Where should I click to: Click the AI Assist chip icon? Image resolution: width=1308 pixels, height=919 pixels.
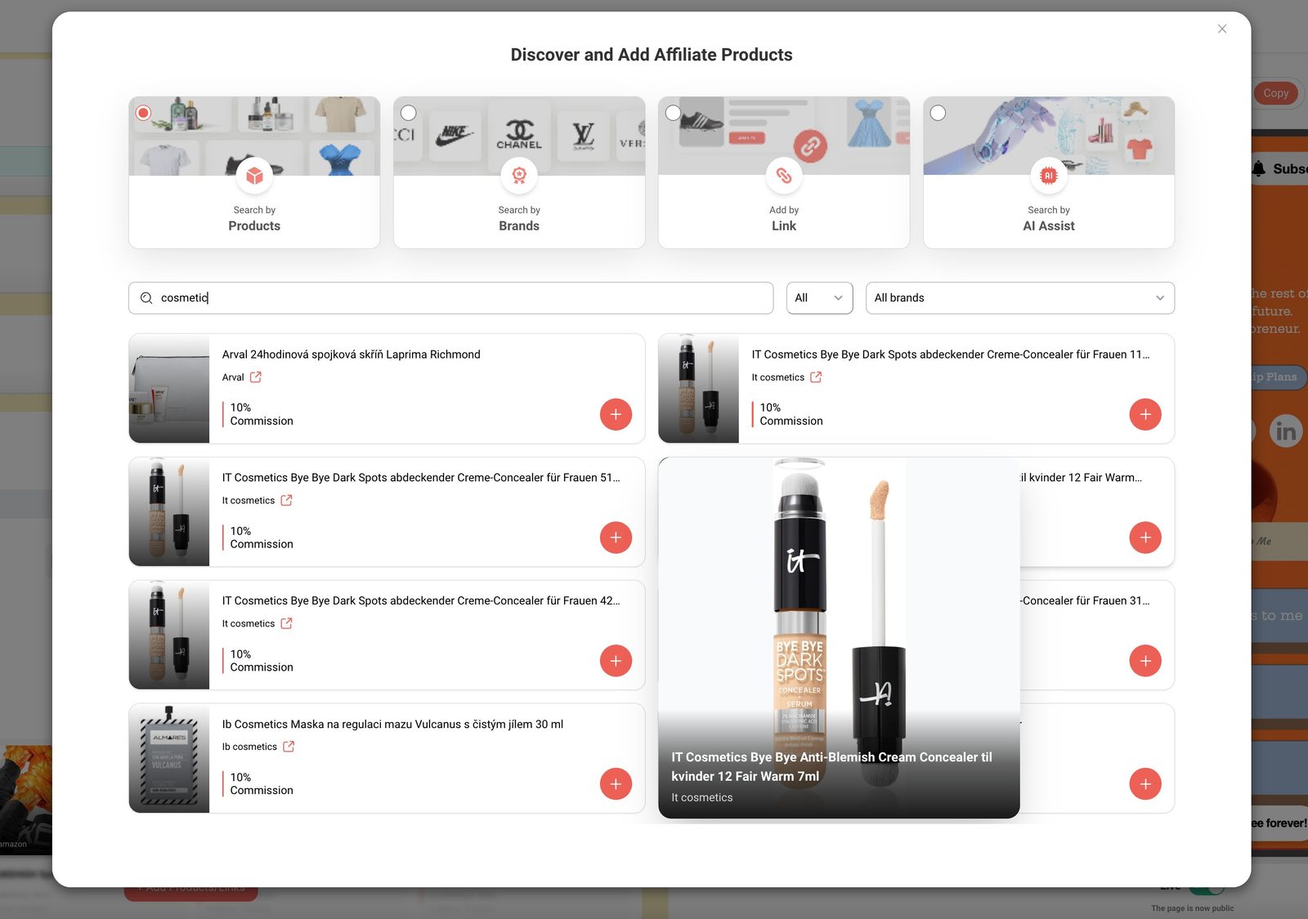(x=1049, y=175)
